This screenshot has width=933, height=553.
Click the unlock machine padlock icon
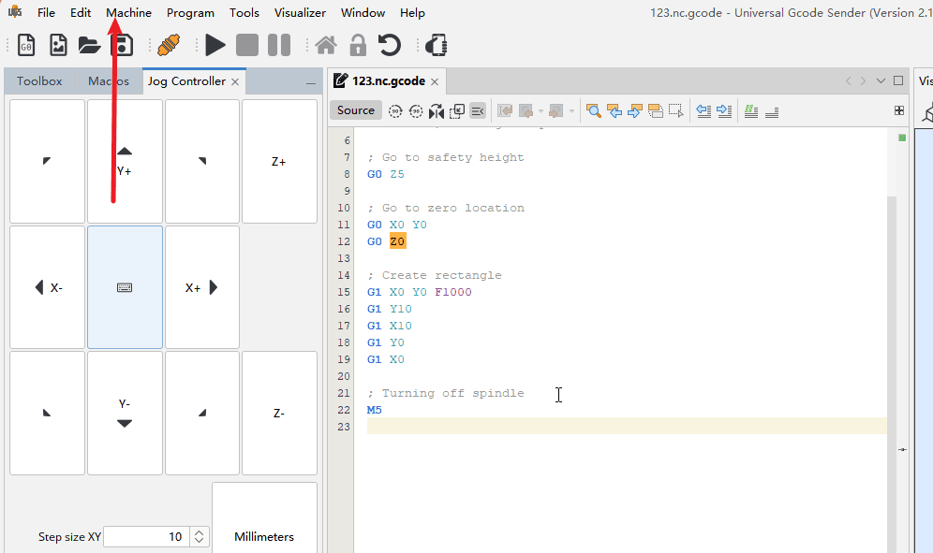click(x=358, y=45)
